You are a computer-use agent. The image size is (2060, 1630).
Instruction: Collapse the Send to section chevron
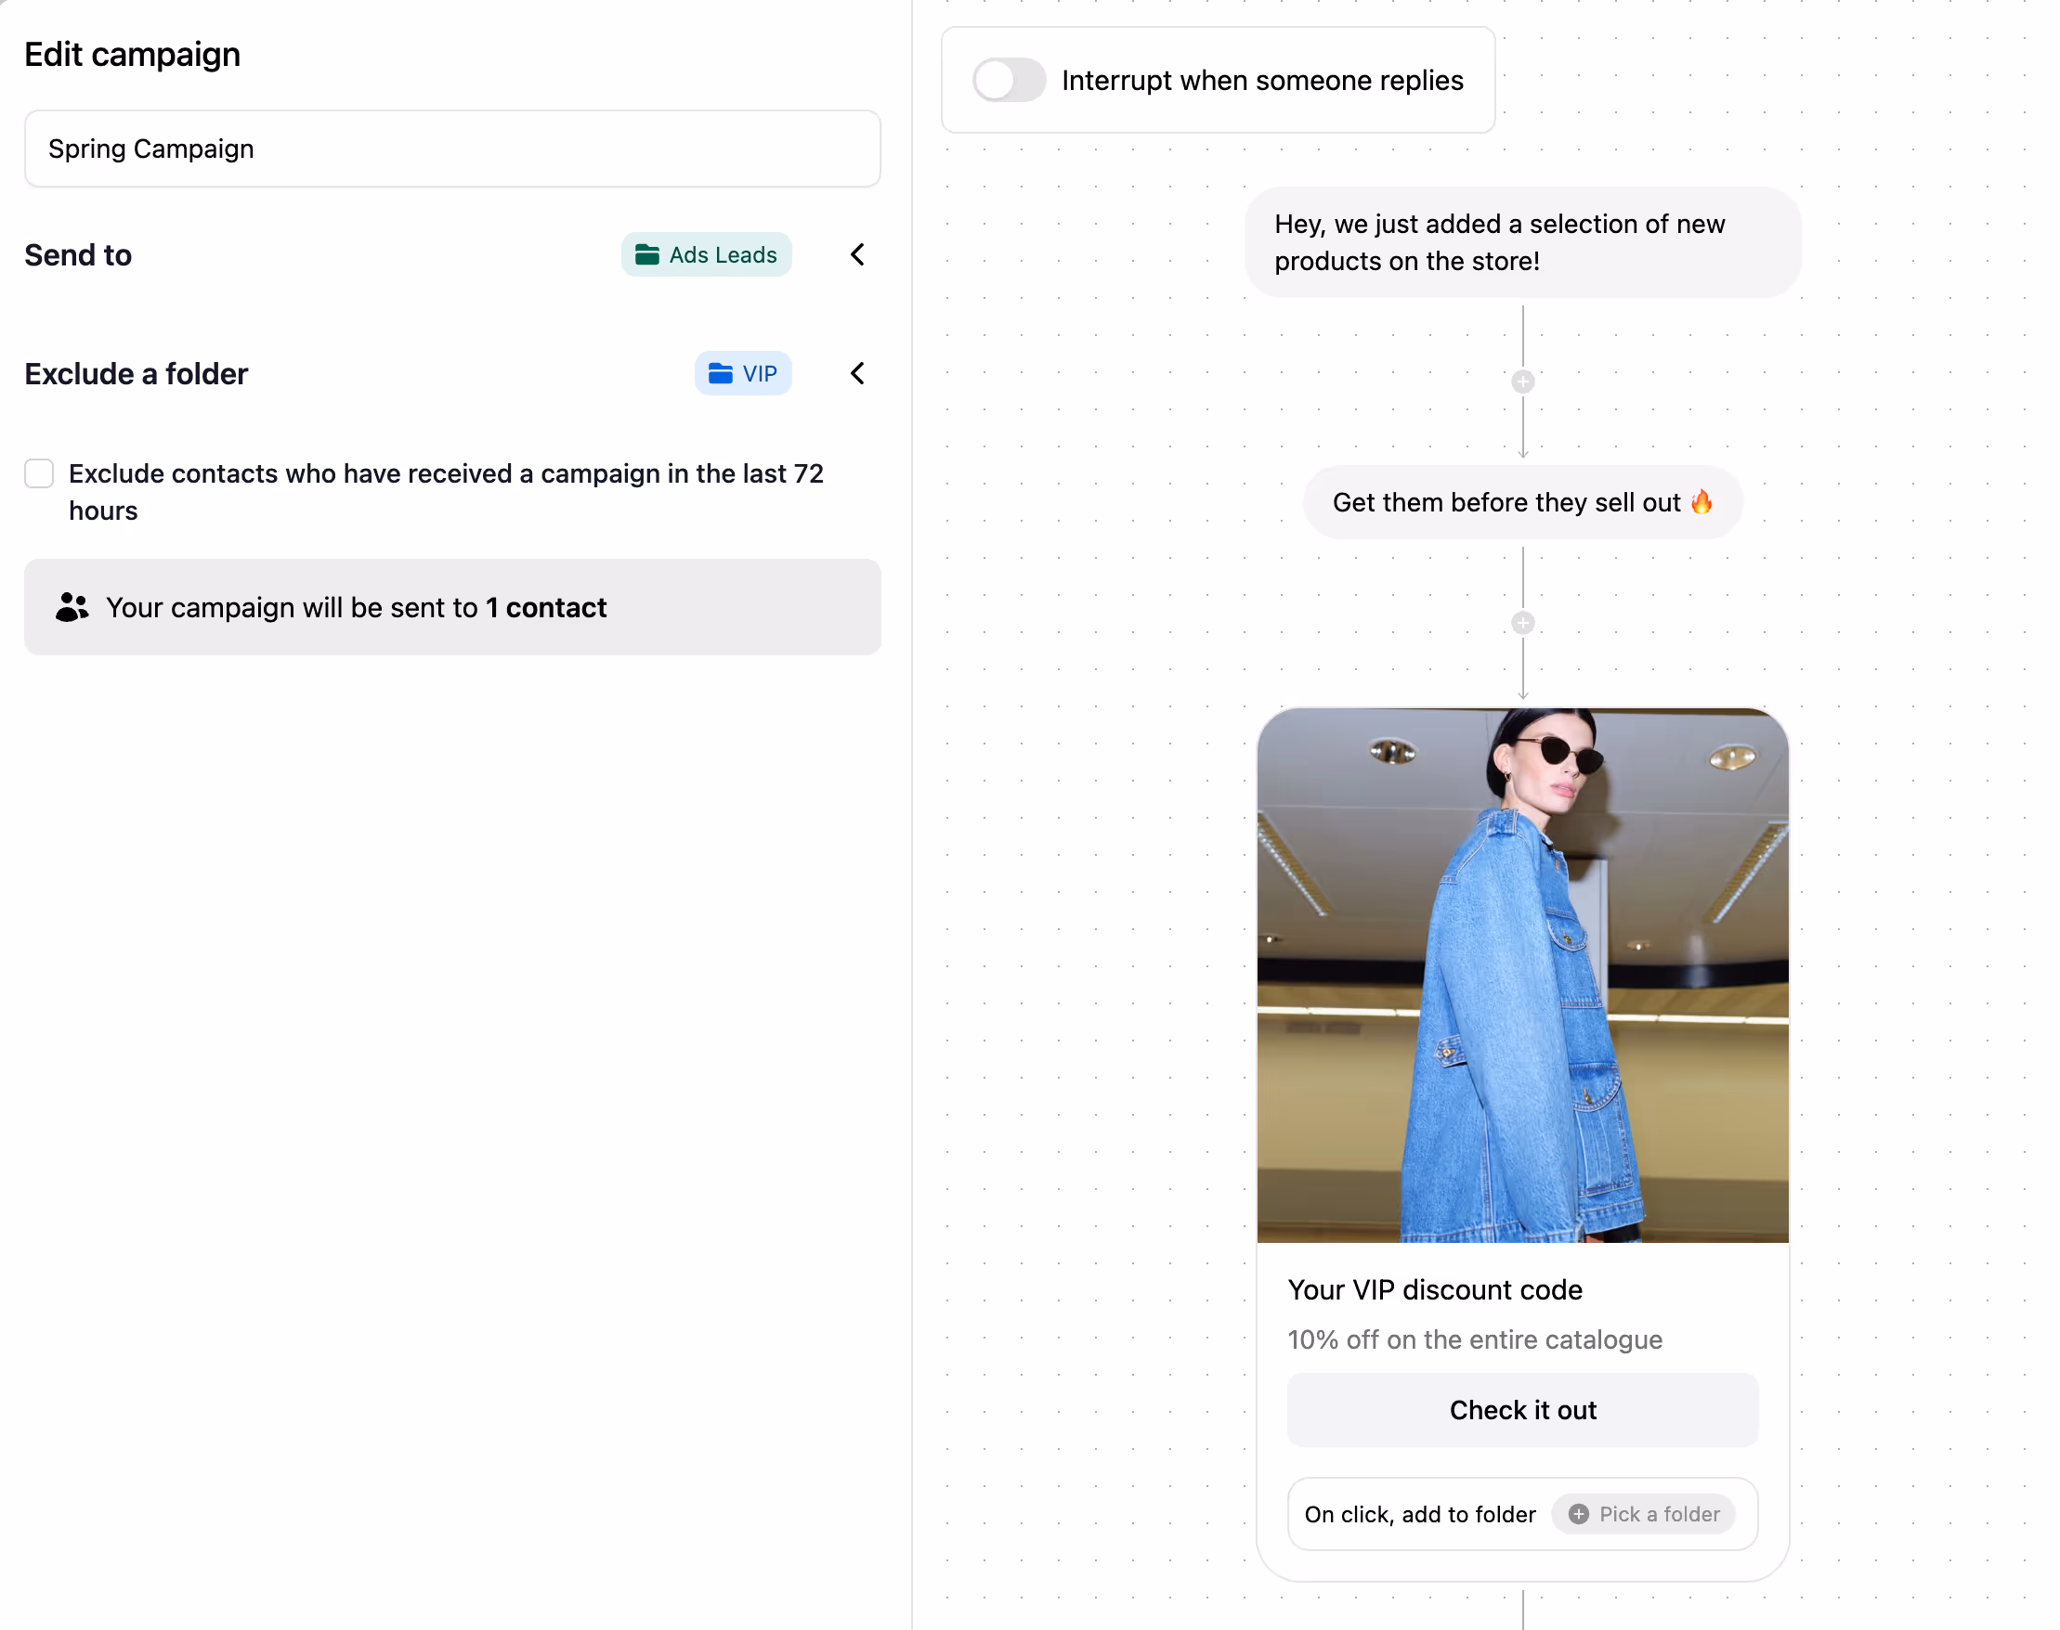[857, 255]
